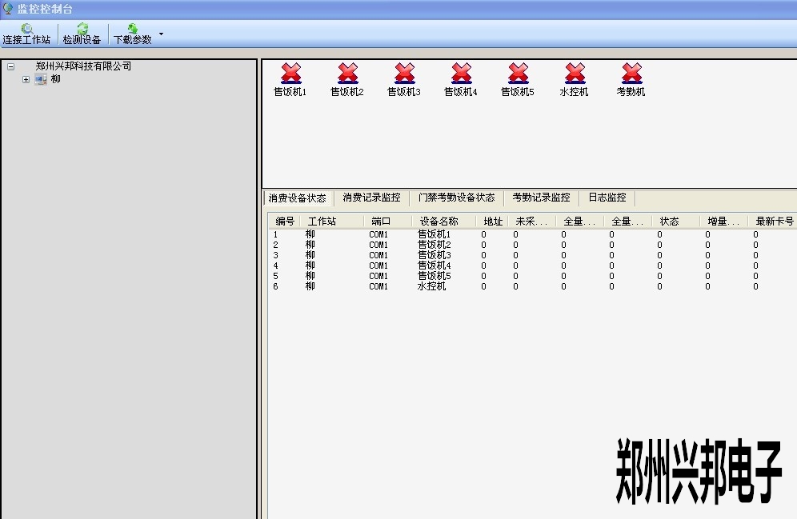The height and width of the screenshot is (519, 797).
Task: Expand the 柳 workstation tree node
Action: coord(26,80)
